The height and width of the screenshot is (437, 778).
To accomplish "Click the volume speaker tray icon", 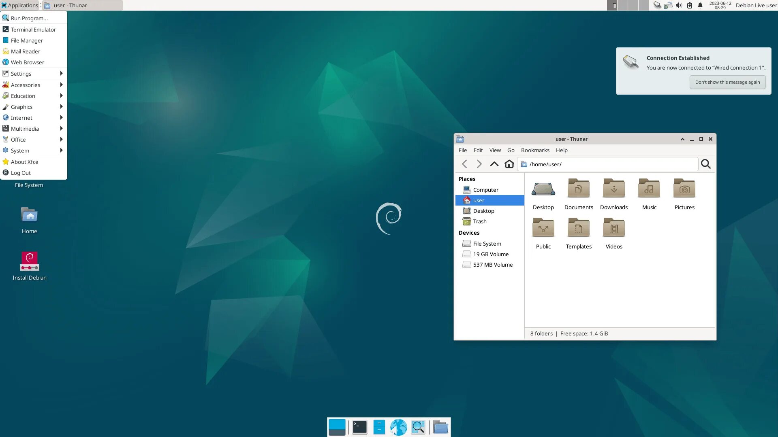I will pos(679,5).
